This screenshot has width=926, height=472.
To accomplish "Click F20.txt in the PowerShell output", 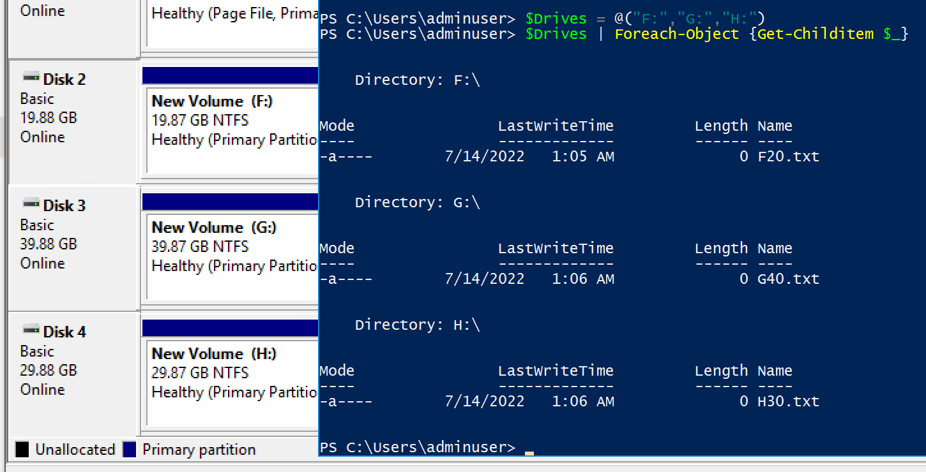I will click(x=788, y=156).
